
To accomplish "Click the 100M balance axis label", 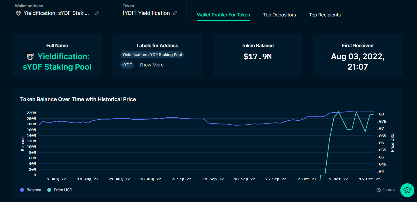I will click(31, 147).
